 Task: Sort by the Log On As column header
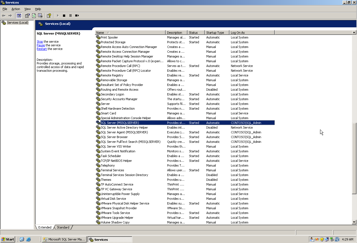click(x=252, y=33)
